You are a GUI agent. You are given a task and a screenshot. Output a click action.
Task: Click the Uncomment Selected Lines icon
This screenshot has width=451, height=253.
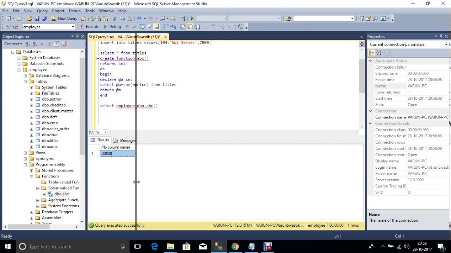click(x=214, y=27)
